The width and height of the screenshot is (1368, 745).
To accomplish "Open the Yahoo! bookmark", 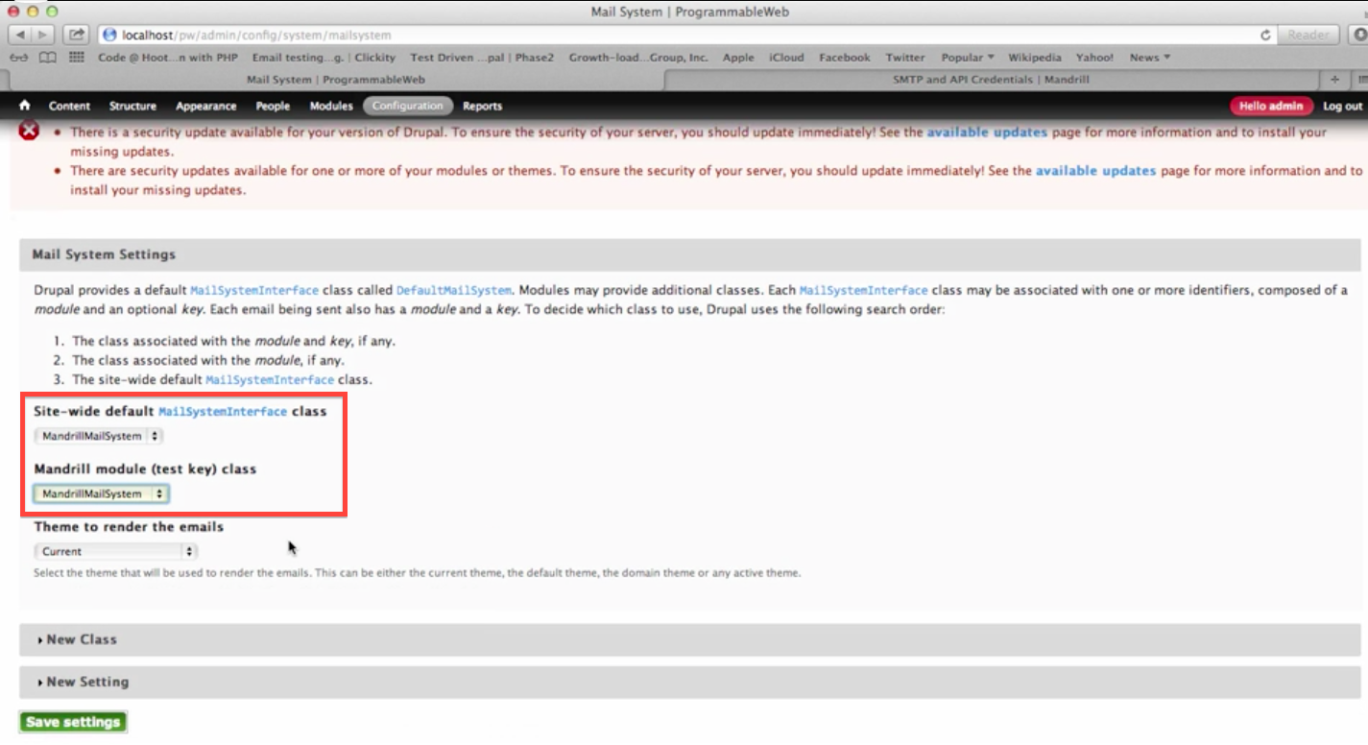I will coord(1094,58).
